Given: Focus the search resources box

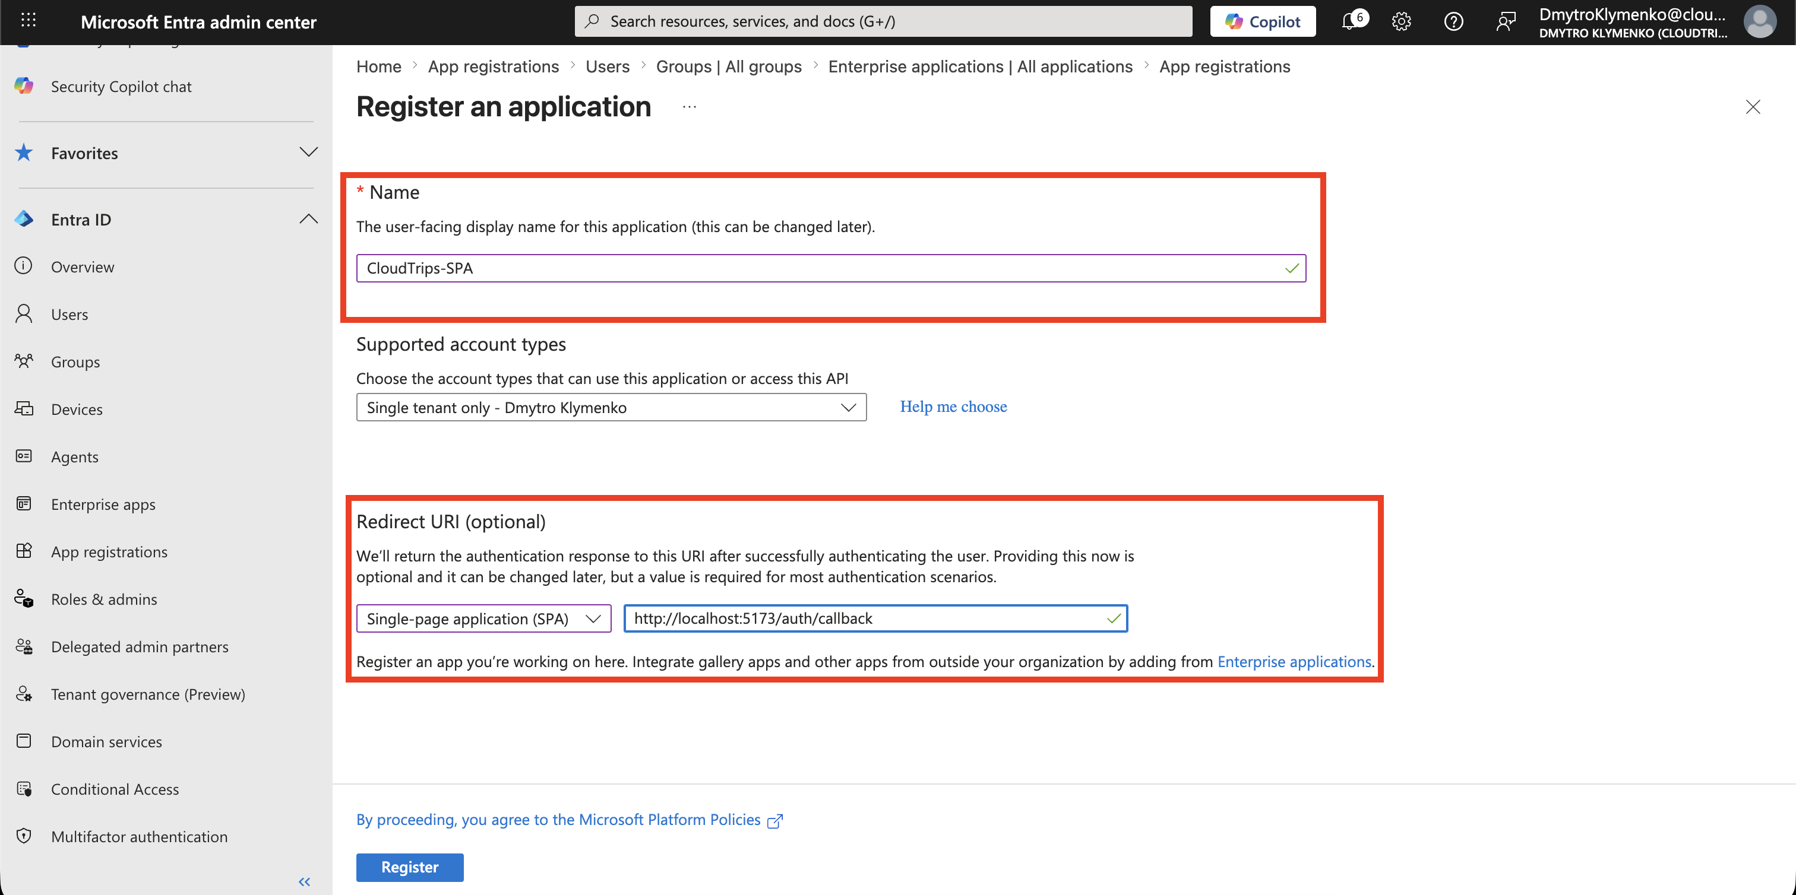Looking at the screenshot, I should point(883,21).
